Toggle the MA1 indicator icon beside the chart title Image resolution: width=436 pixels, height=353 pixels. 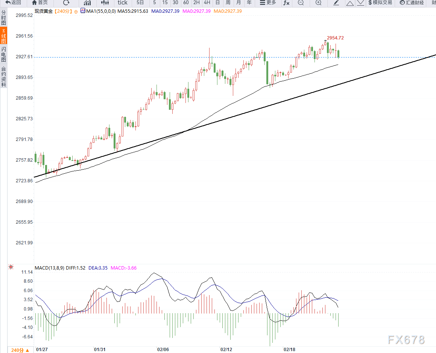pos(83,11)
